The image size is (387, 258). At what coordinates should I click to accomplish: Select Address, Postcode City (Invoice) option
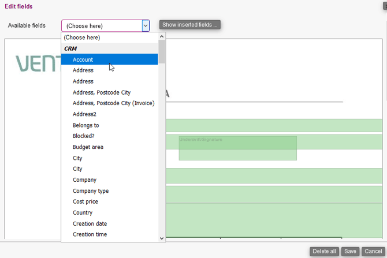110,103
